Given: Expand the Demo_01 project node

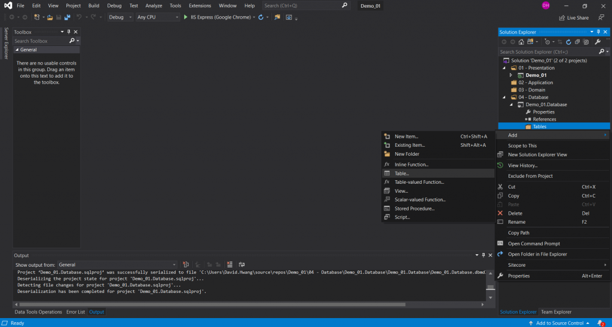Looking at the screenshot, I should coord(511,75).
